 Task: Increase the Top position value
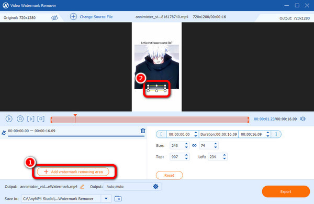click(x=186, y=155)
